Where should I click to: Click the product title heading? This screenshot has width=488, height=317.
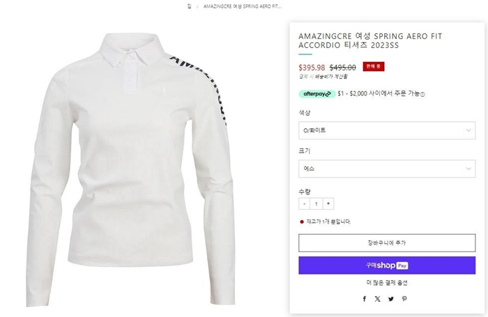(x=369, y=40)
